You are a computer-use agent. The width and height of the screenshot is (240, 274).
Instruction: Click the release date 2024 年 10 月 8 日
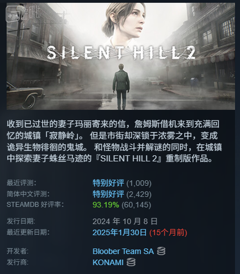pos(125,221)
